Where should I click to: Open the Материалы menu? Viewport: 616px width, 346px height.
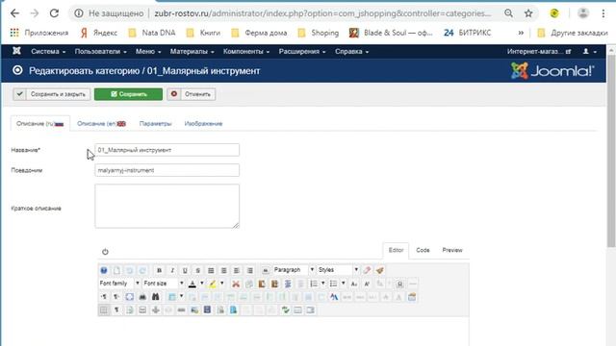point(192,51)
